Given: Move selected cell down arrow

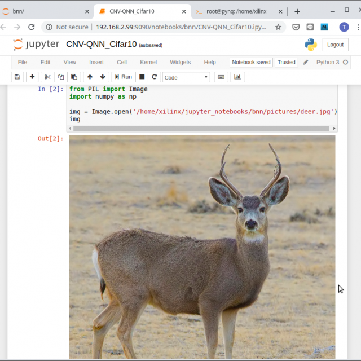Looking at the screenshot, I should [102, 77].
